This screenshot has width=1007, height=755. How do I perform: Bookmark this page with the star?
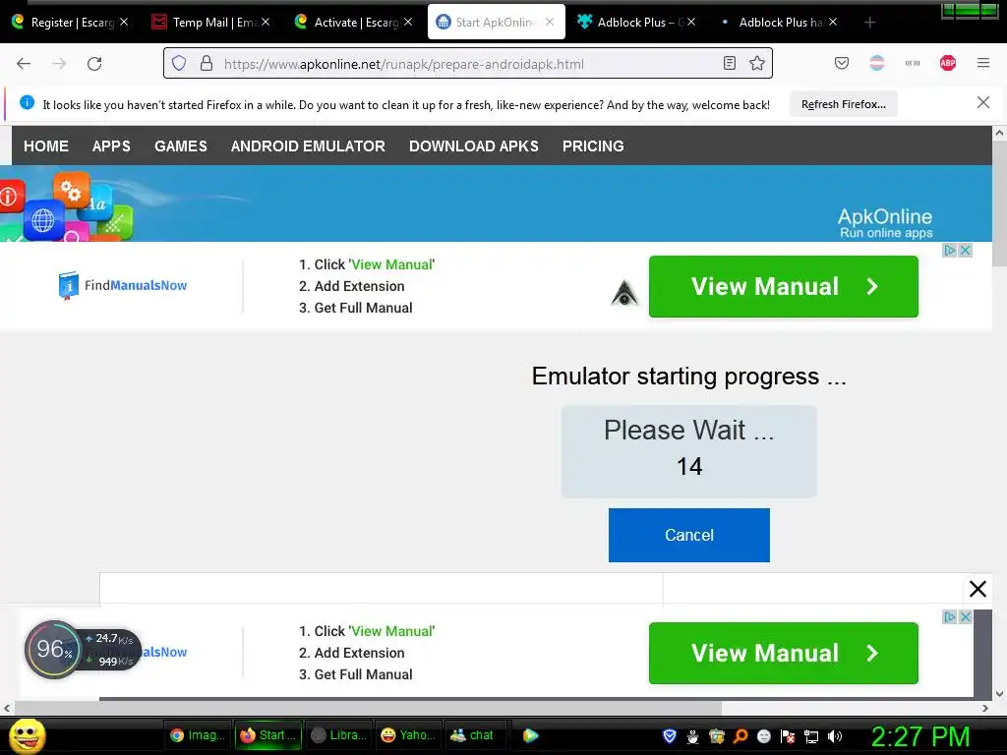tap(757, 63)
